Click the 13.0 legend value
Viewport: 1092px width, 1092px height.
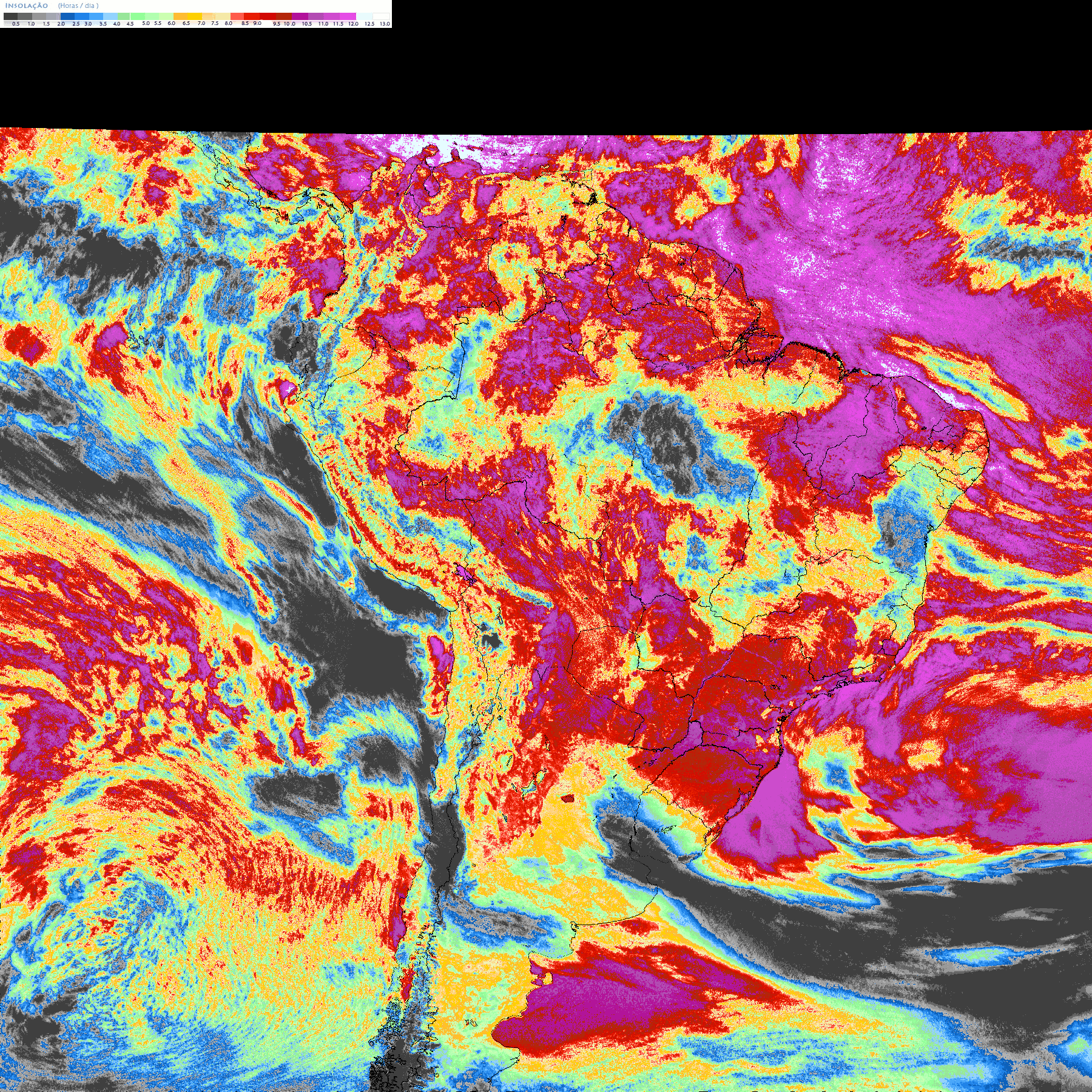tap(385, 24)
